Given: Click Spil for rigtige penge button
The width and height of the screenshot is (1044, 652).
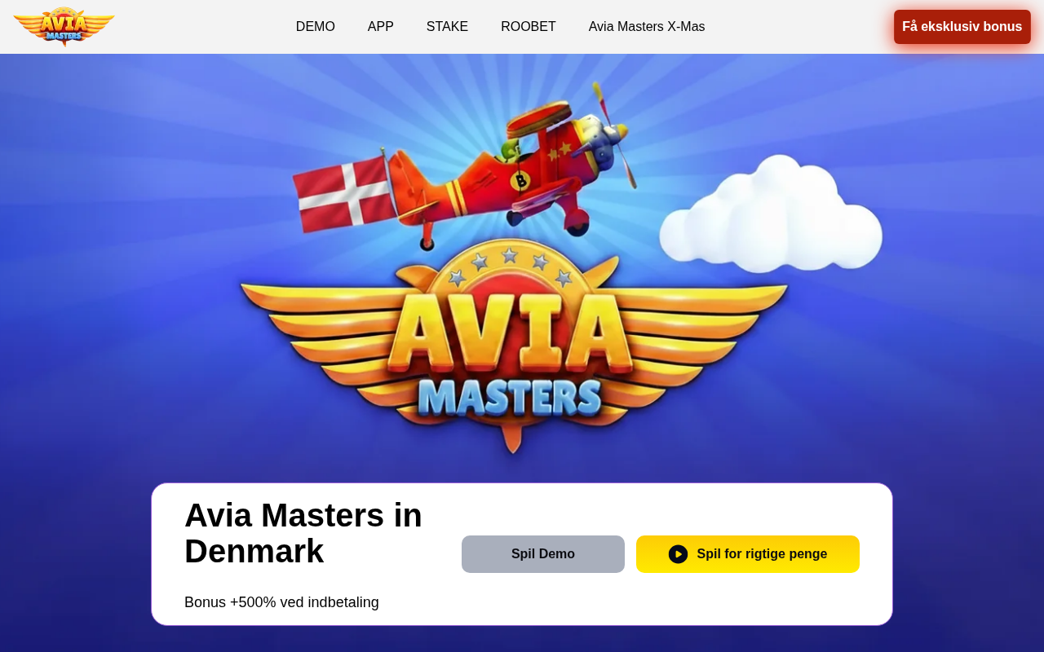Looking at the screenshot, I should [748, 554].
